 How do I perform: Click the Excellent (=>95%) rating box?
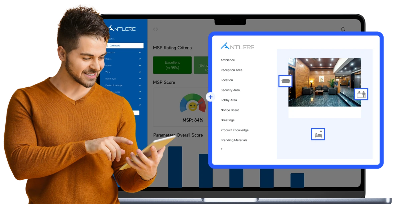172,65
